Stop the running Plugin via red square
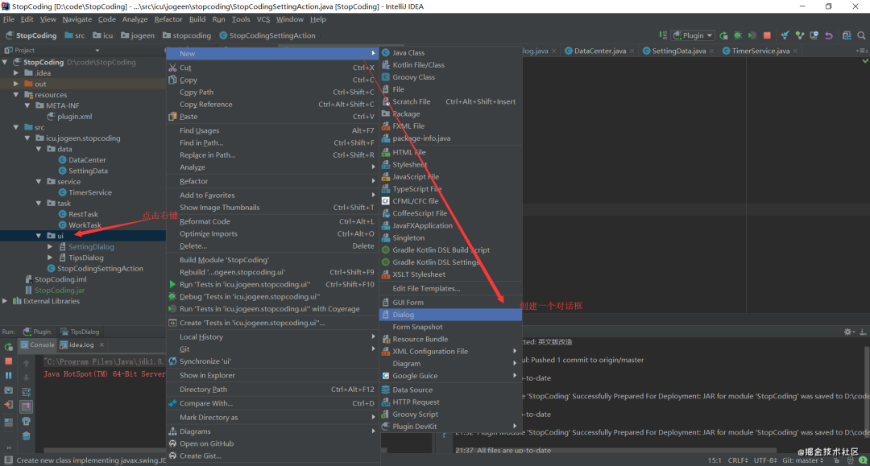Viewport: 870px width, 466px height. pyautogui.click(x=767, y=35)
